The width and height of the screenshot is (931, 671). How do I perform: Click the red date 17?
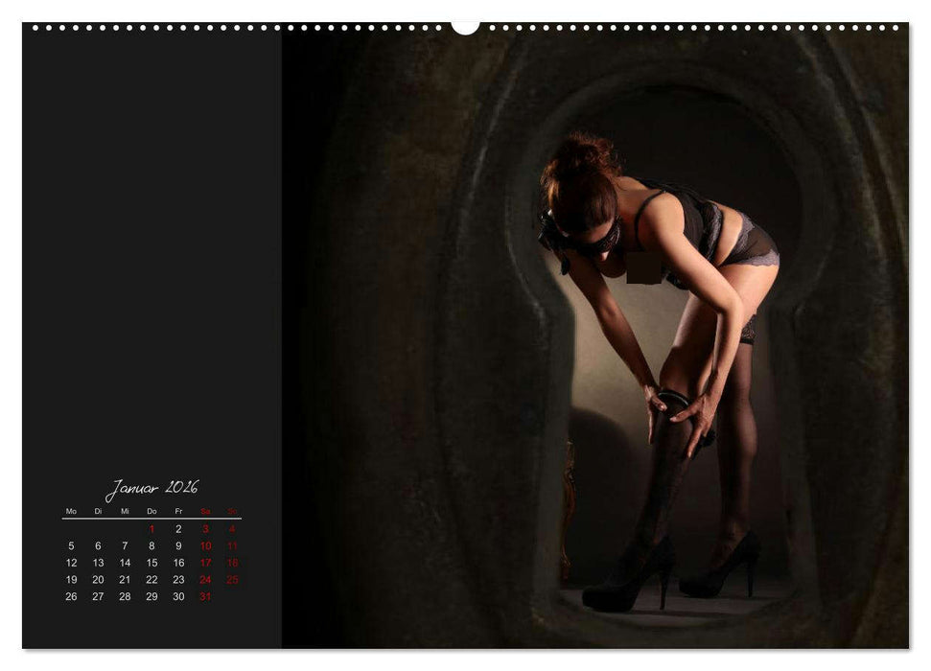tap(206, 563)
